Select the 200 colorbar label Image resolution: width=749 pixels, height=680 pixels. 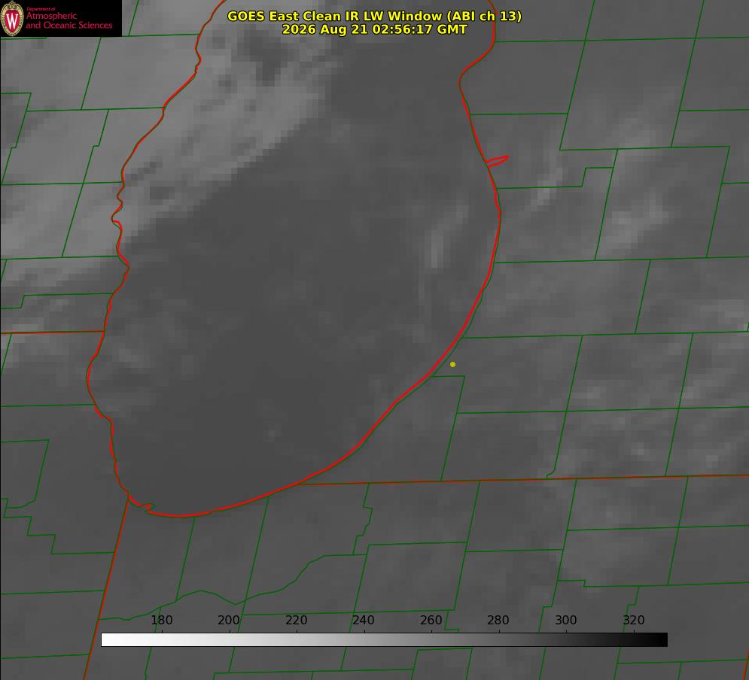point(229,620)
